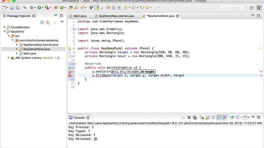Click the error marker on line 14
Viewport: 264px width, 148px height.
(x=70, y=72)
